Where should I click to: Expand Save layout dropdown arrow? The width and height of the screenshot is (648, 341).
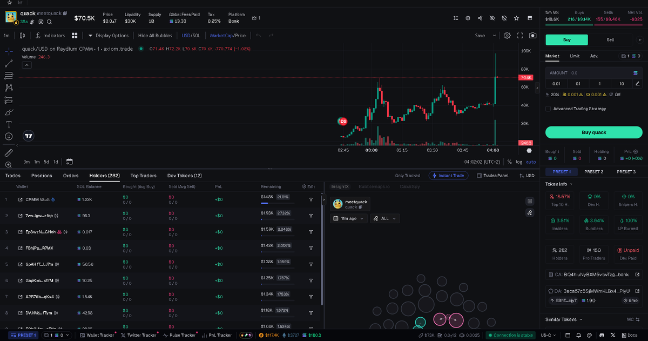(x=494, y=36)
